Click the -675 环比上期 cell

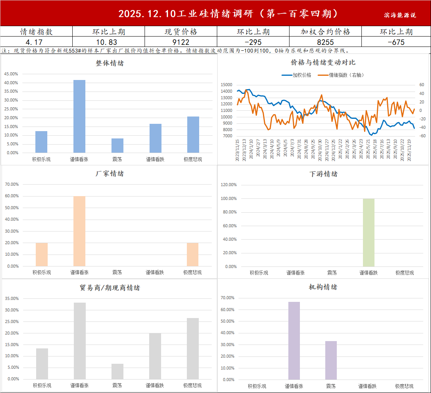point(396,42)
